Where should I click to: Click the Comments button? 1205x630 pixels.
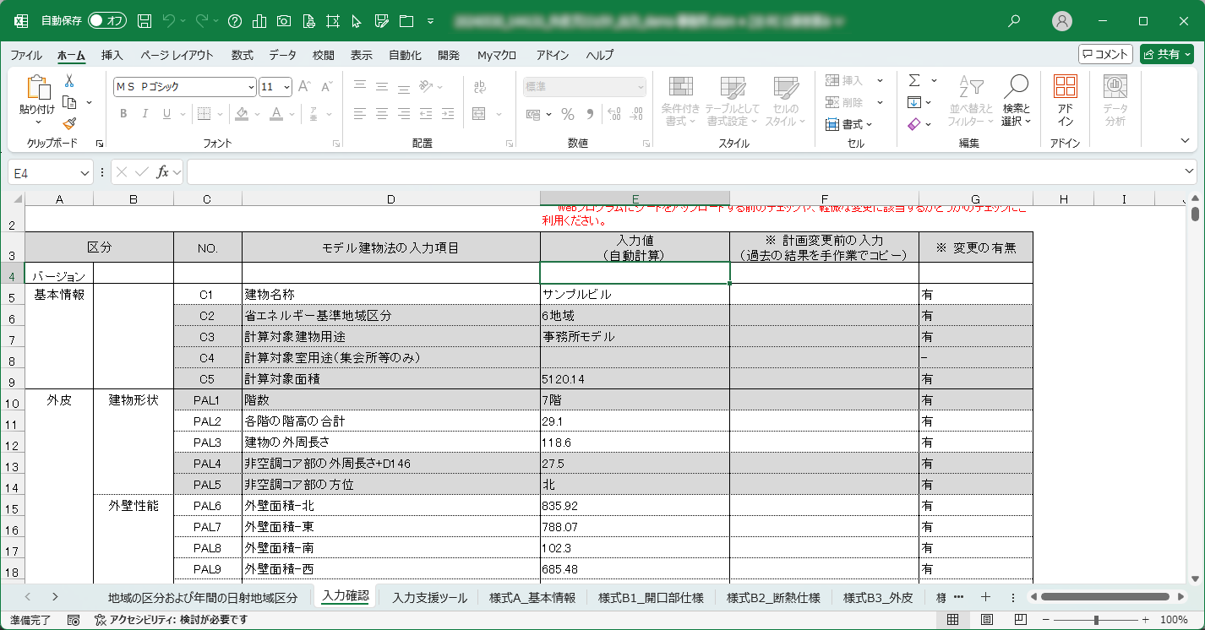click(x=1105, y=54)
